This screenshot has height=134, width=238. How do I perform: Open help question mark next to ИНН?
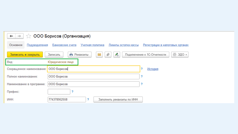[x=88, y=100]
